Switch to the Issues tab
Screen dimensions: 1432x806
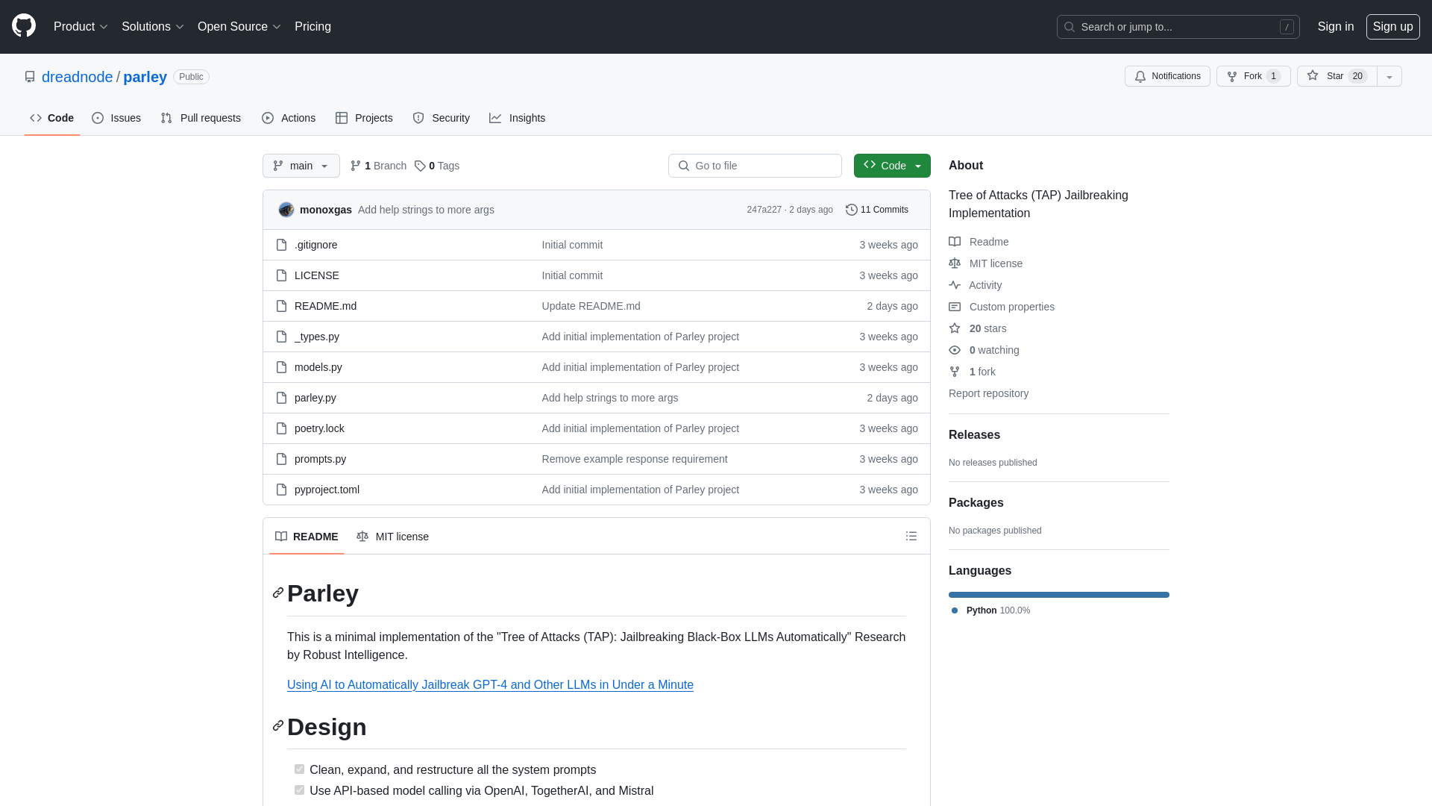116,118
